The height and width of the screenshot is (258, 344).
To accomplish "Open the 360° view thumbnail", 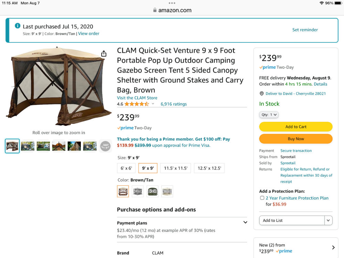I will click(105, 146).
